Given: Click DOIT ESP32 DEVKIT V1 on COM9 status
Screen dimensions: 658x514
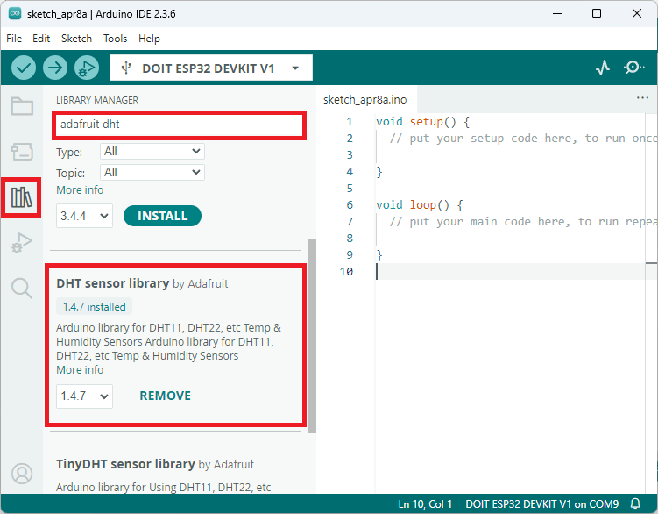Looking at the screenshot, I should (541, 504).
